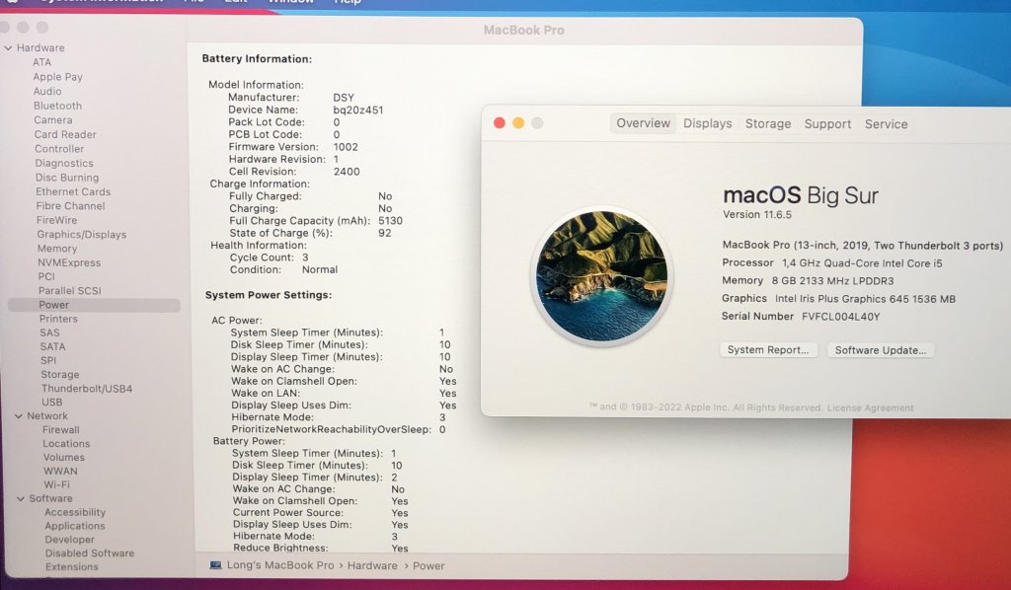
Task: Select Storage in the Hardware sidebar list
Action: tap(60, 374)
